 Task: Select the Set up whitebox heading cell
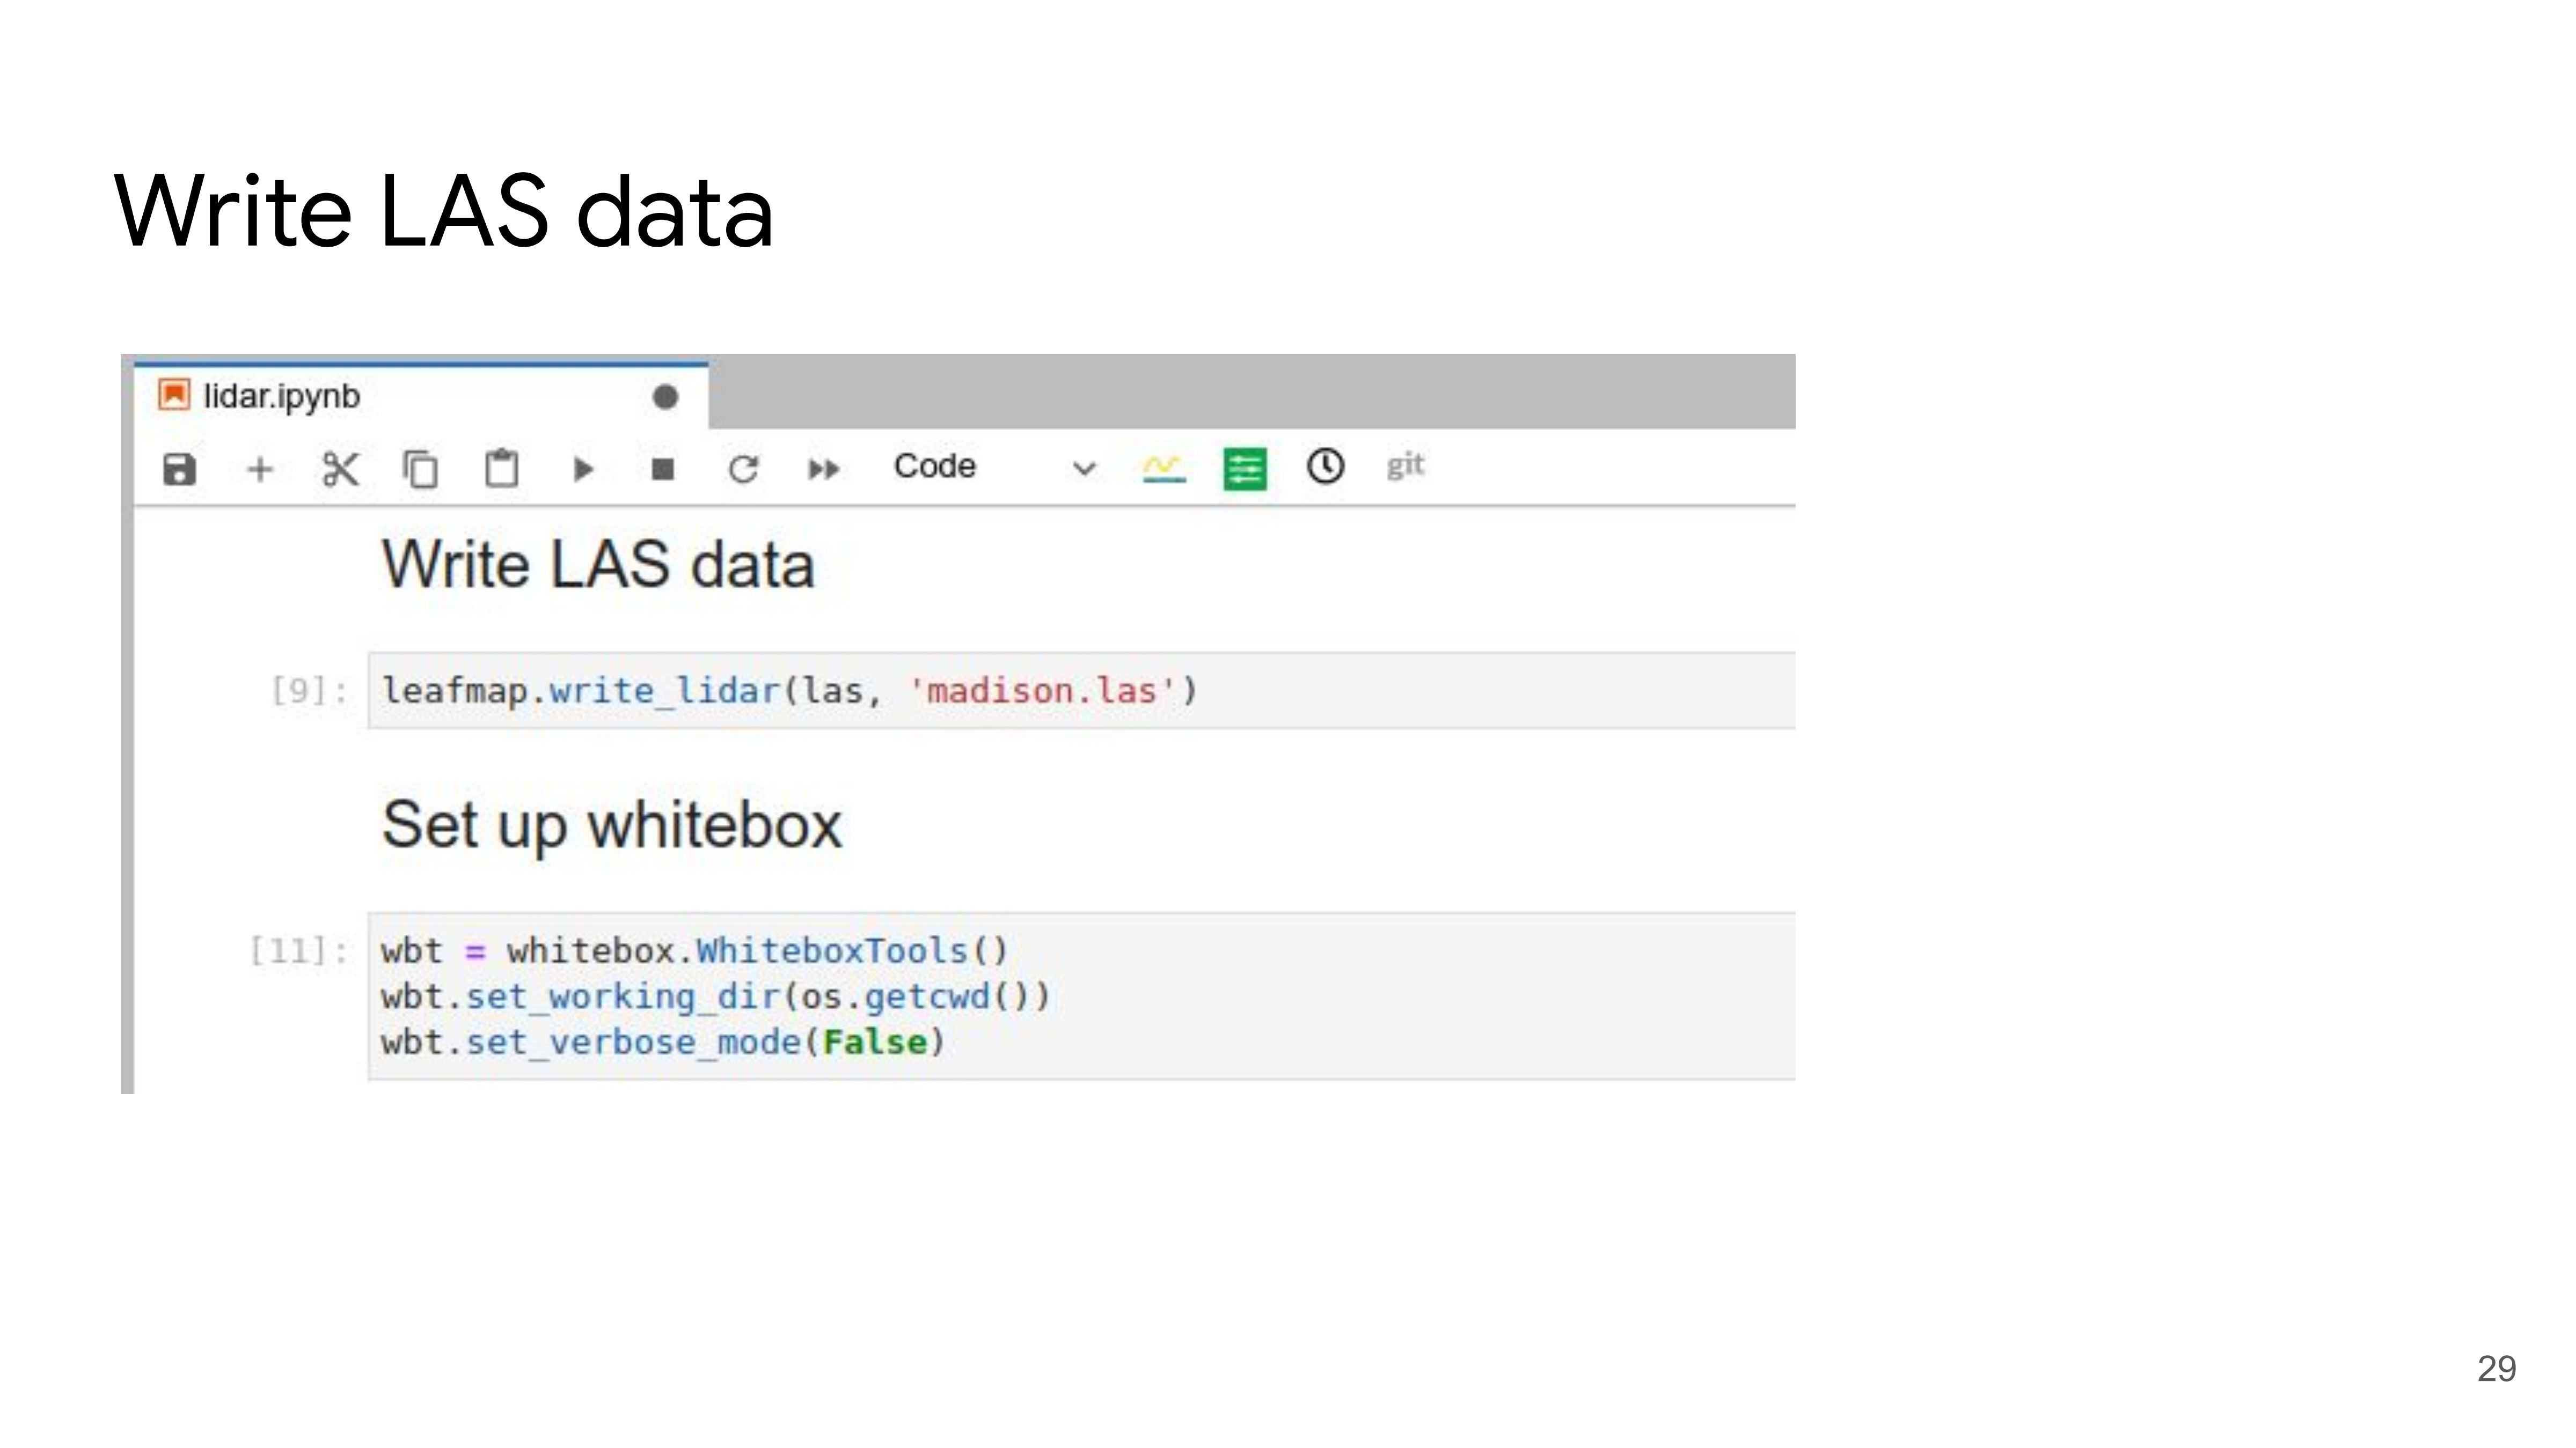tap(612, 825)
